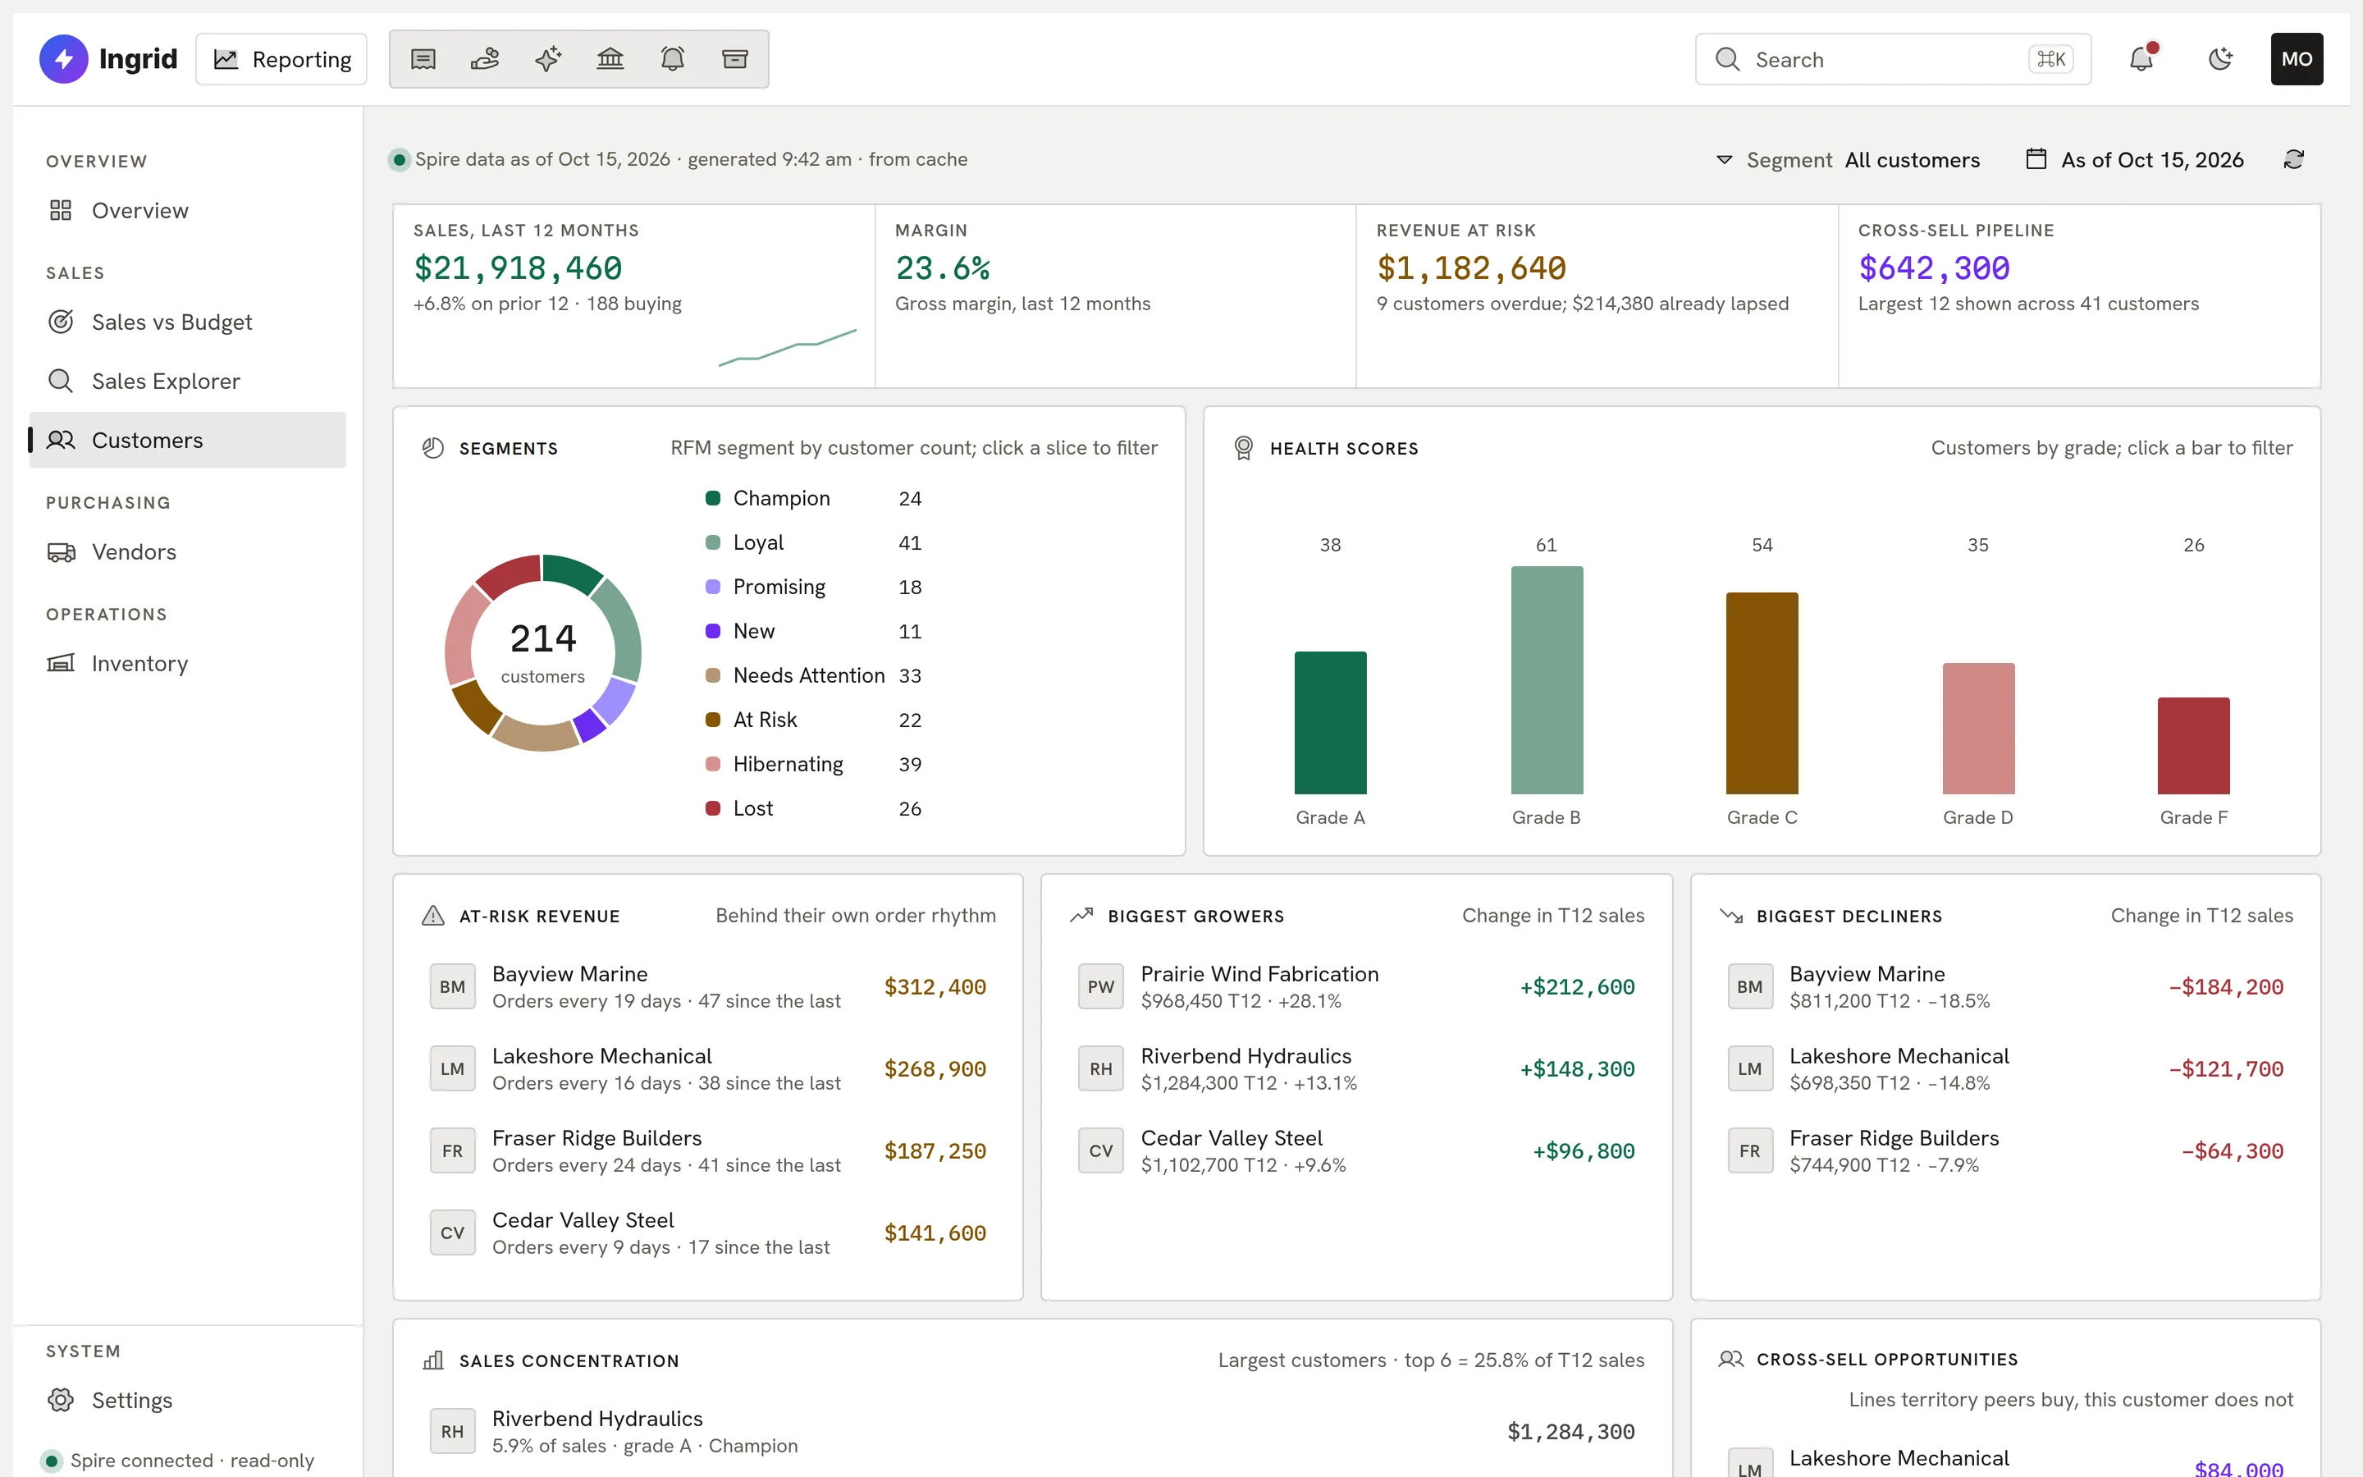Open Bayview Marine in At-Risk Revenue
The height and width of the screenshot is (1477, 2363).
pyautogui.click(x=708, y=986)
